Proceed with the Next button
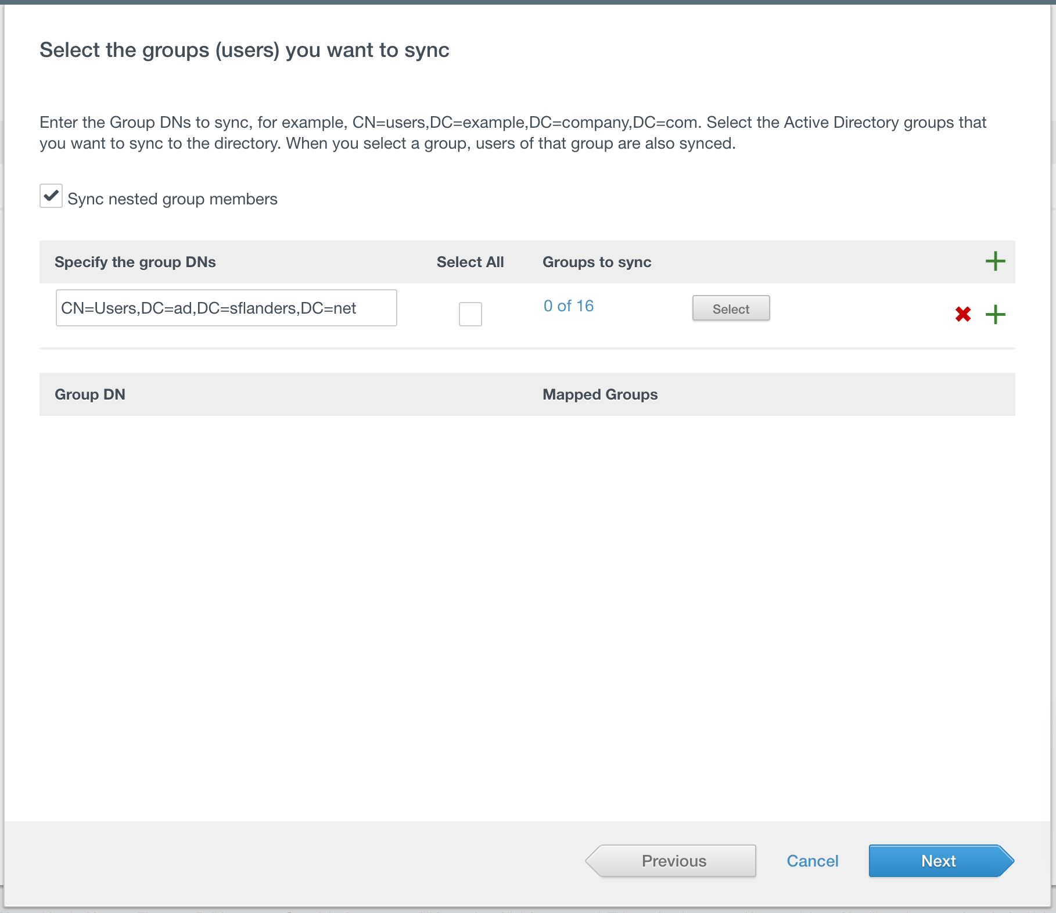This screenshot has height=913, width=1056. coord(939,861)
